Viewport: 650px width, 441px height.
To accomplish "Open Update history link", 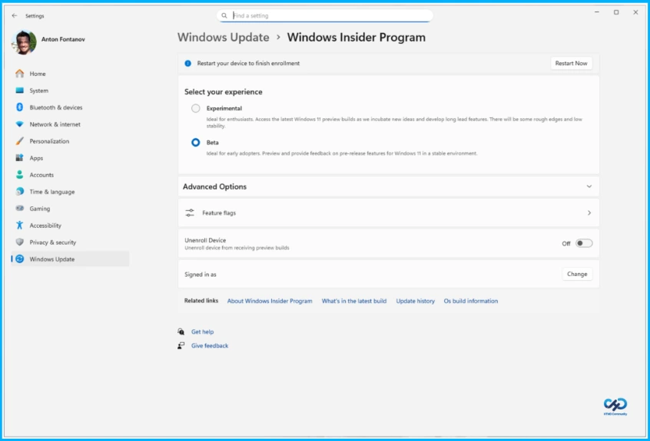I will (416, 301).
